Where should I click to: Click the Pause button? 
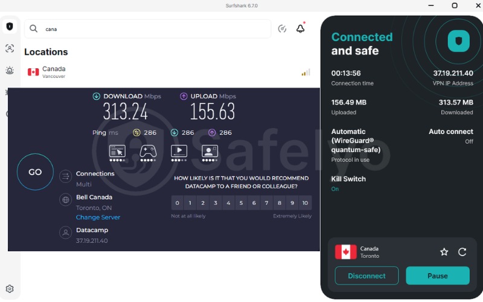point(438,276)
